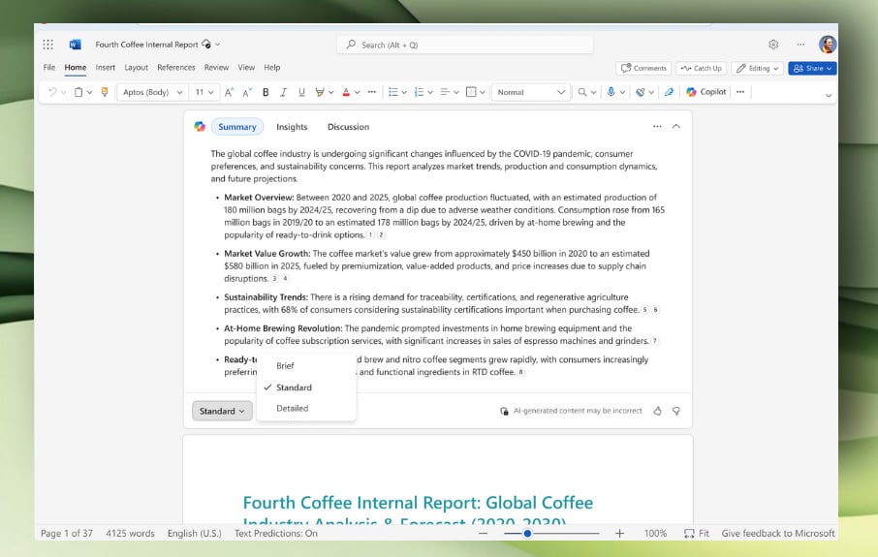Open the Help tab
The image size is (878, 557).
point(272,67)
